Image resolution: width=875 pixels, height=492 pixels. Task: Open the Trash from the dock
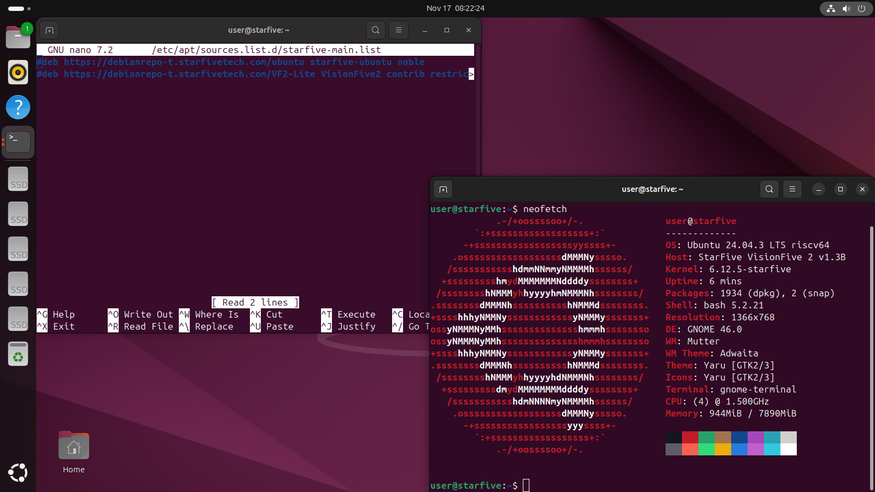[x=18, y=354]
